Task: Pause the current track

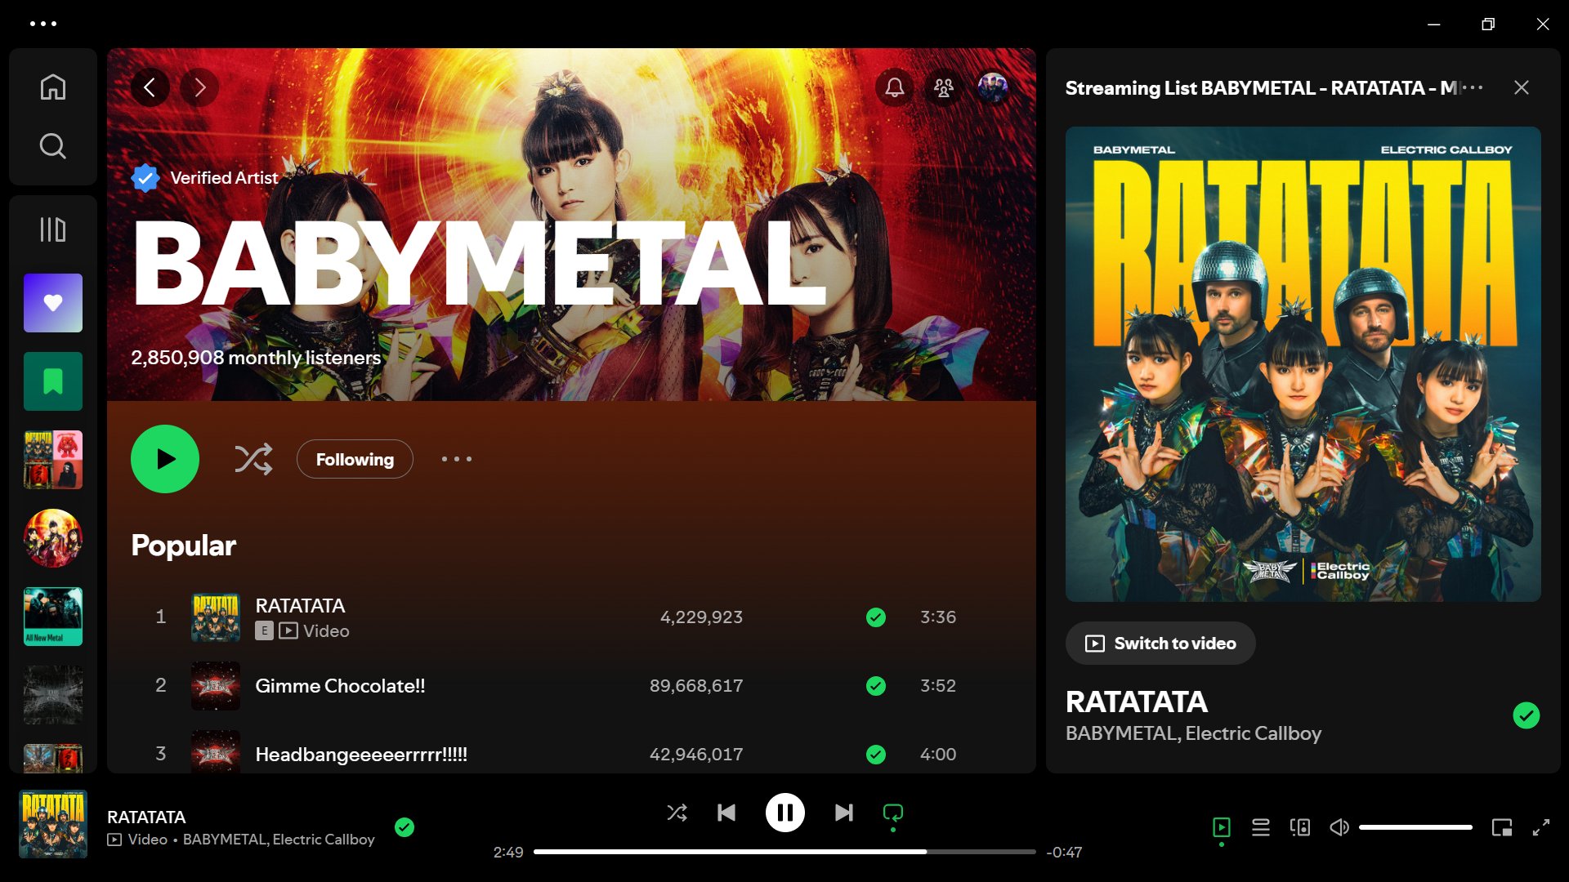Action: pos(784,813)
